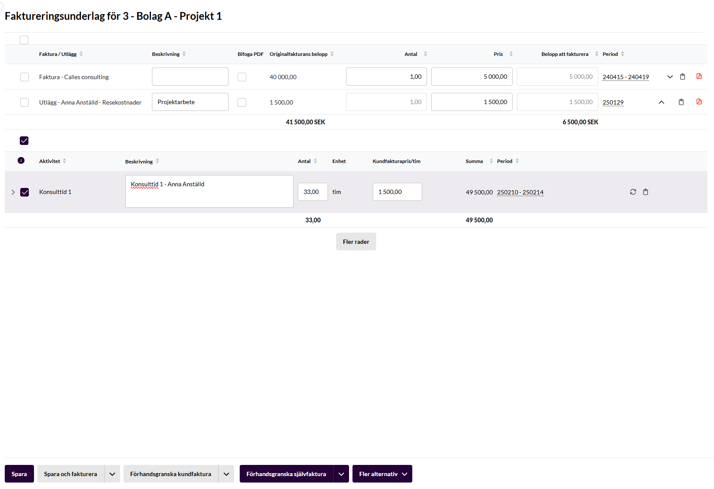Viewport: 714px width, 489px height.
Task: Click the 40 000,00 original amount
Action: pos(283,77)
